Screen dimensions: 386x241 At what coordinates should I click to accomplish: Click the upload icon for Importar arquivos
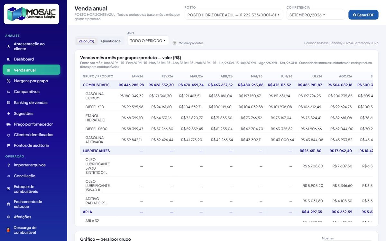point(9,165)
